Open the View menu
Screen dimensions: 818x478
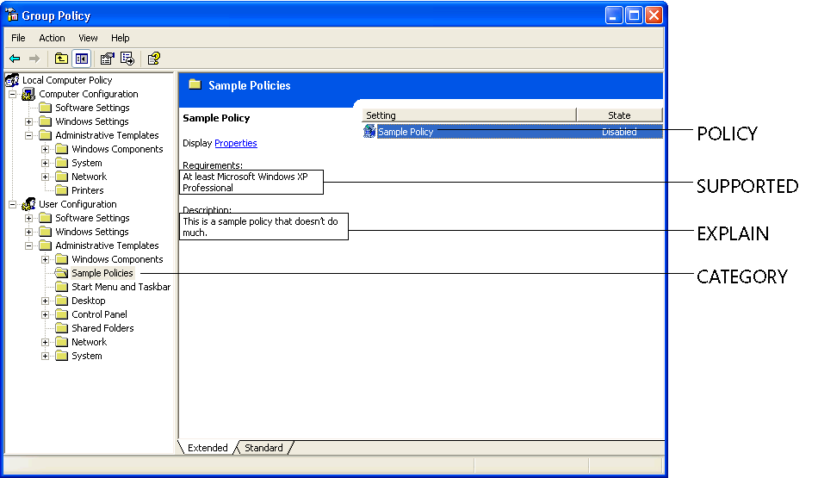(x=88, y=38)
